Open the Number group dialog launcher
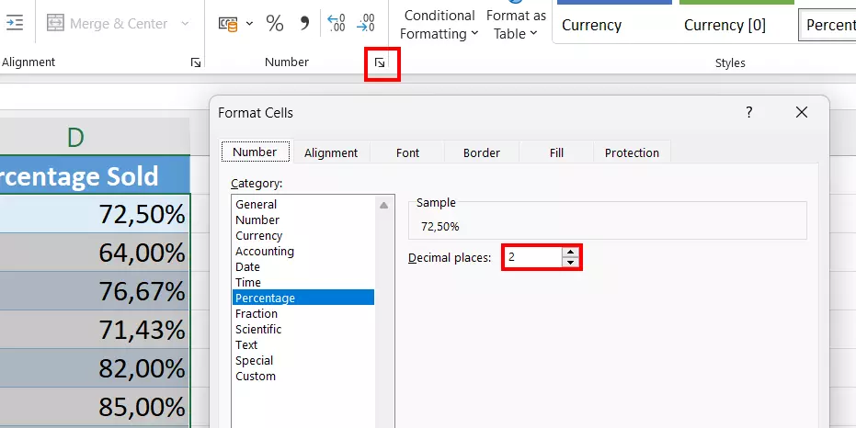The image size is (856, 428). coord(381,63)
